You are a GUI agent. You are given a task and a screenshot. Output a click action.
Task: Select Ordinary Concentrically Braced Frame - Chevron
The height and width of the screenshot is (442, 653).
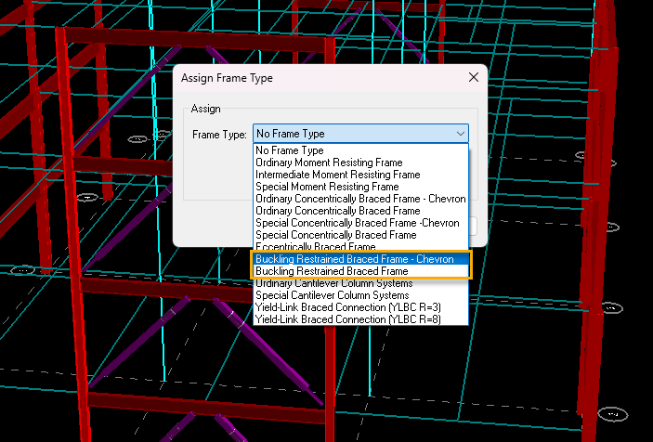[360, 199]
